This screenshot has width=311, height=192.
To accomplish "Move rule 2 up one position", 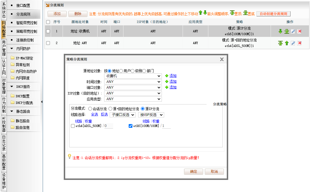I will (x=287, y=43).
